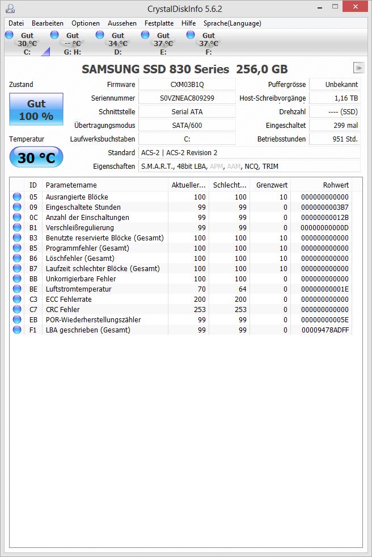Open the Bearbeiten menu
This screenshot has height=557, width=372.
pyautogui.click(x=48, y=23)
